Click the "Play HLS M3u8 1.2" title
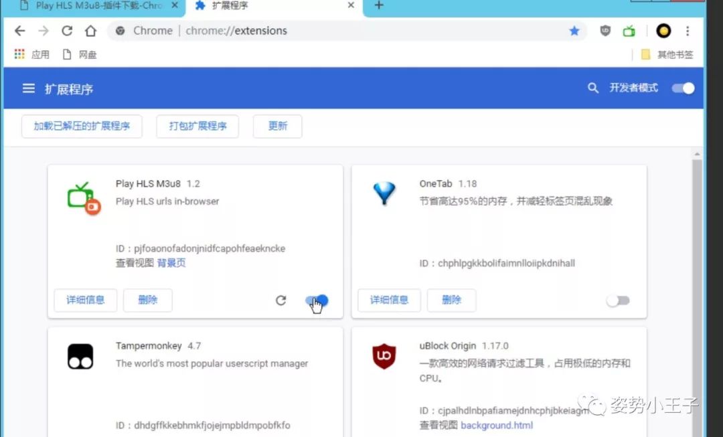This screenshot has width=723, height=437. click(x=158, y=183)
